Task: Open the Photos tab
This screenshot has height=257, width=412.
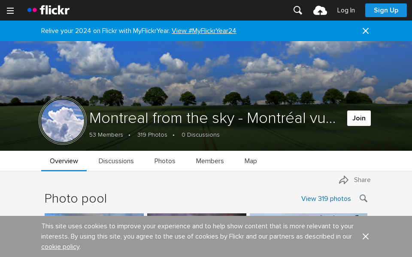Action: point(165,161)
